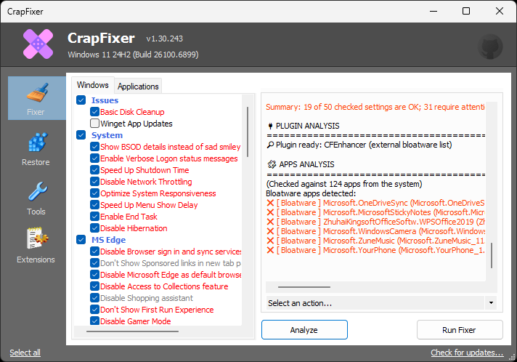The image size is (517, 362).
Task: Toggle the System group checkbox
Action: coord(81,135)
